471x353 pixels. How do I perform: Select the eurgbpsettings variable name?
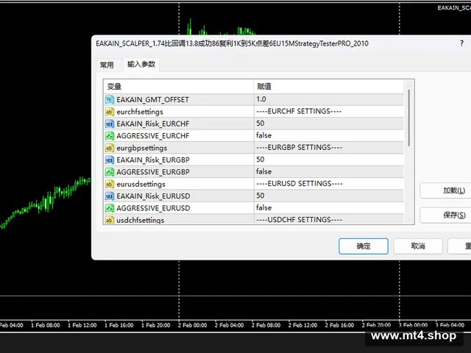pyautogui.click(x=142, y=148)
